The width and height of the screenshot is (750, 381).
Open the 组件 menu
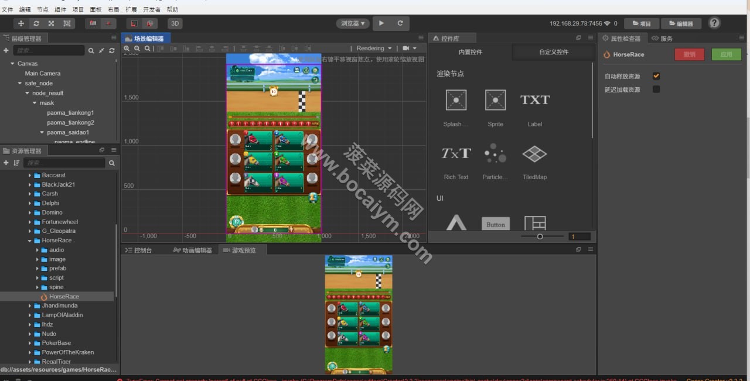(60, 9)
